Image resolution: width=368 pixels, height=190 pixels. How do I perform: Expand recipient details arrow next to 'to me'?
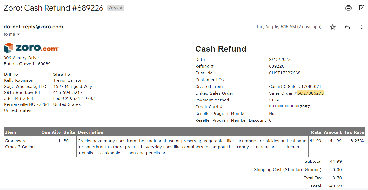18,34
